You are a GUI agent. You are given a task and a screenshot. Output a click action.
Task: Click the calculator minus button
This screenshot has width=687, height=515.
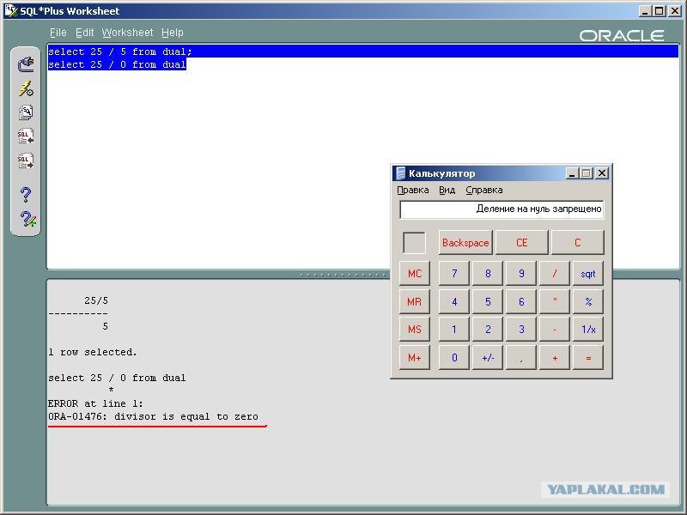[x=555, y=330]
